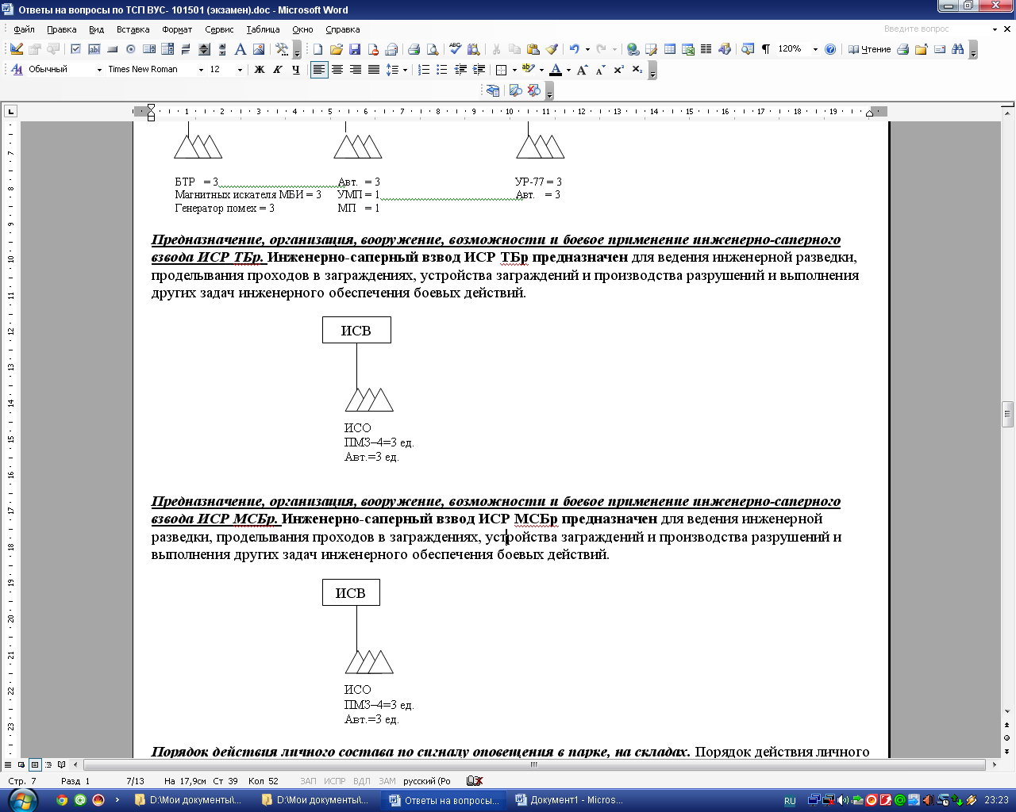
Task: Apply superscript x² formatting
Action: tap(618, 70)
